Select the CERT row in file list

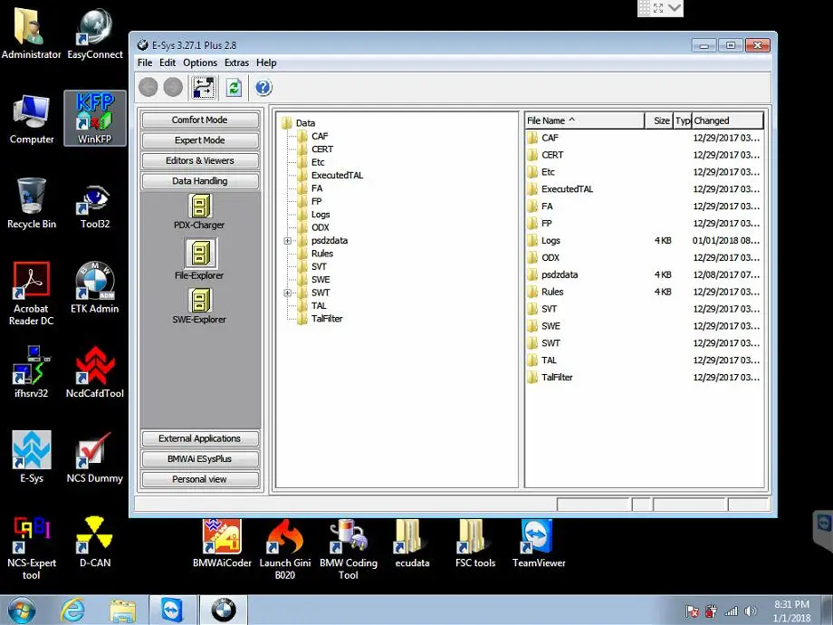tap(644, 155)
